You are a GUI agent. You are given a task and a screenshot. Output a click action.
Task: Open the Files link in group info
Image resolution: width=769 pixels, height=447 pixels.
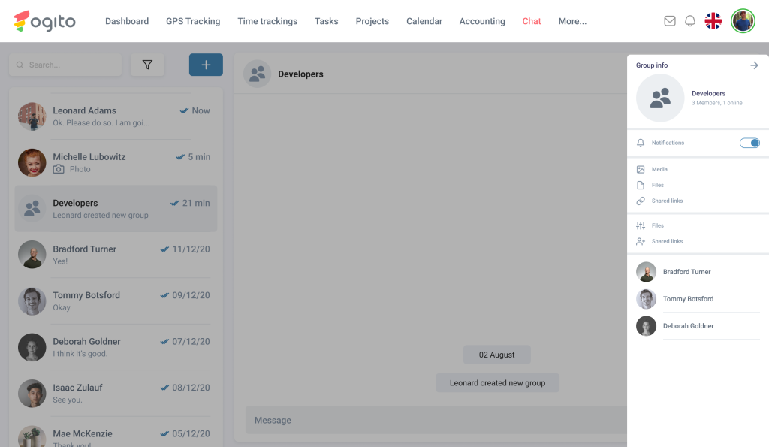657,186
